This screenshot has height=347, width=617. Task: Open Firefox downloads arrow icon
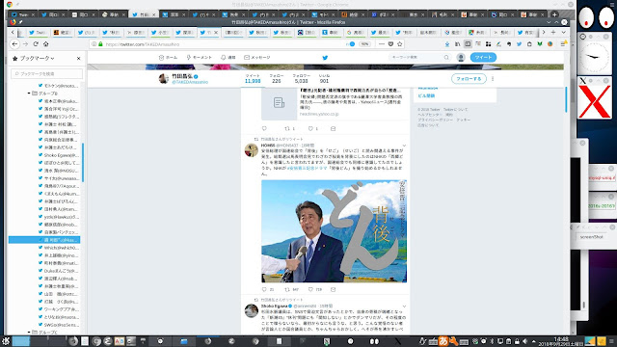tap(447, 44)
